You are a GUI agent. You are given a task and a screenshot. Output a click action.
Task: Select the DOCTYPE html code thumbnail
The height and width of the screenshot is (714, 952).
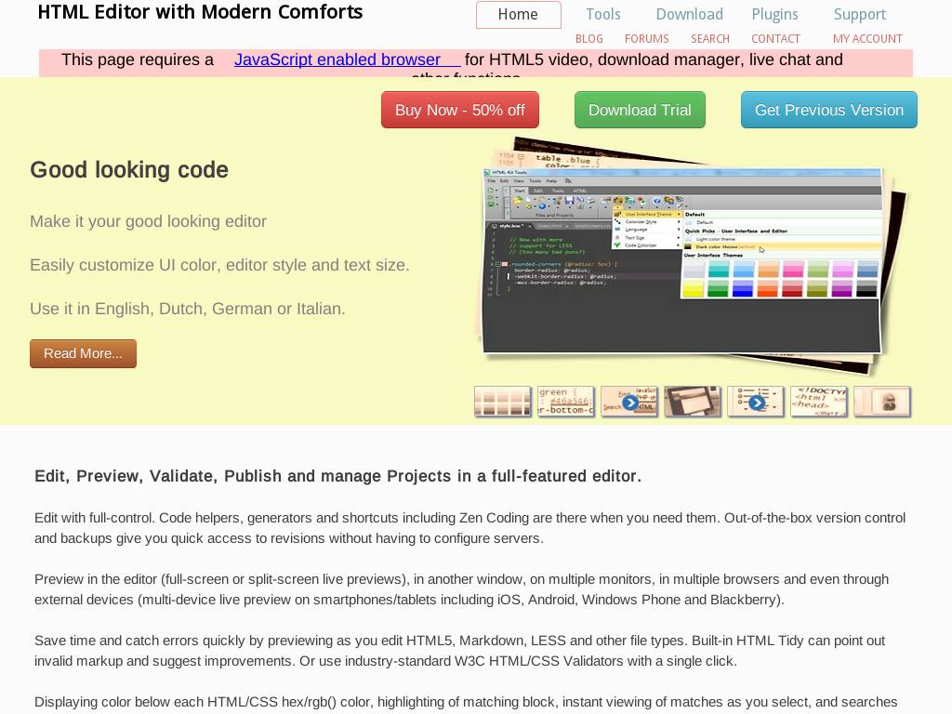click(x=818, y=402)
